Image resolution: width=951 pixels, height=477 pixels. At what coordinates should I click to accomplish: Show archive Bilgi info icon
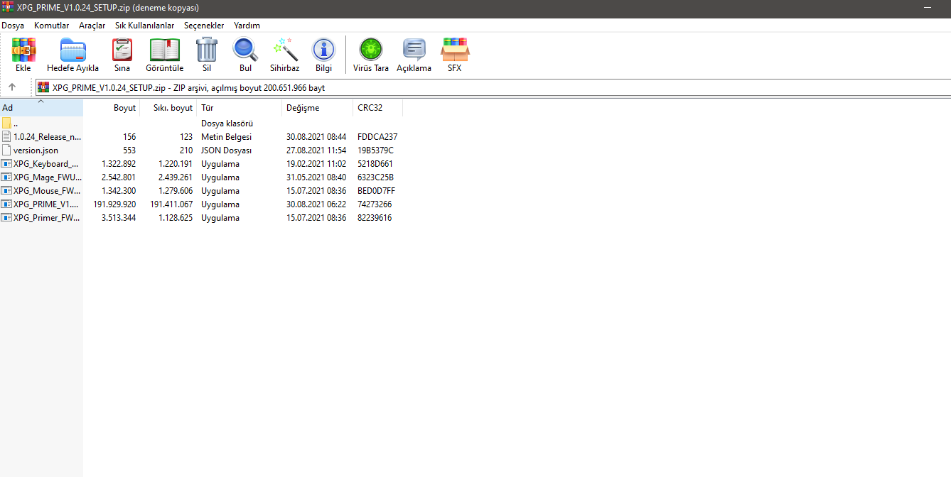(x=324, y=50)
